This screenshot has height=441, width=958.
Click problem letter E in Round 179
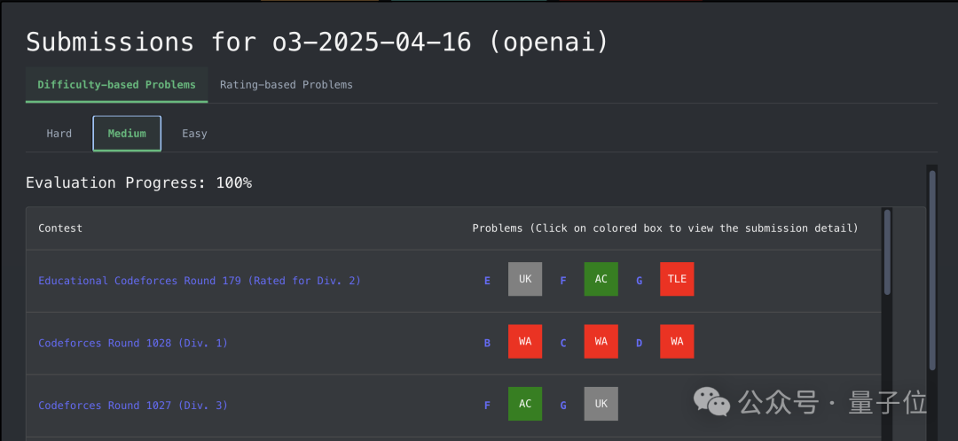(x=487, y=281)
